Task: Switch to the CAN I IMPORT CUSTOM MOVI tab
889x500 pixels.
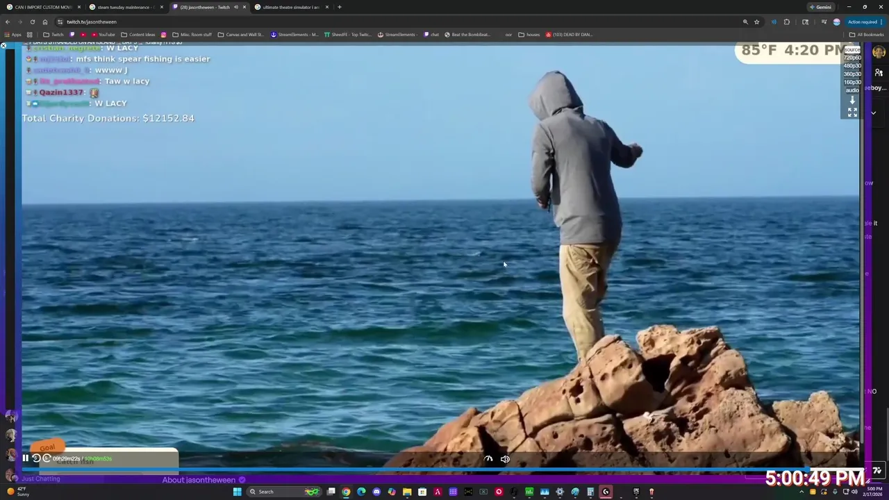Action: click(x=43, y=7)
